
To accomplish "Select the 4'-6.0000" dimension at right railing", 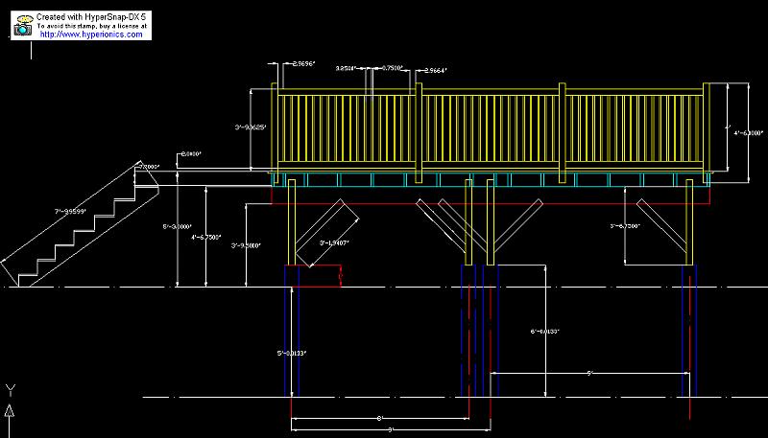I will click(747, 133).
